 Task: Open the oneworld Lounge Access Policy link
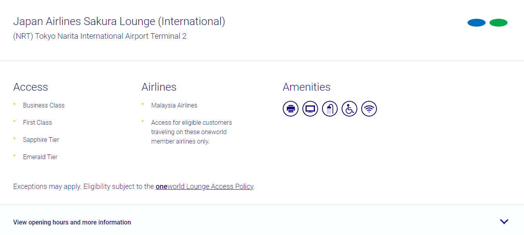pos(204,187)
